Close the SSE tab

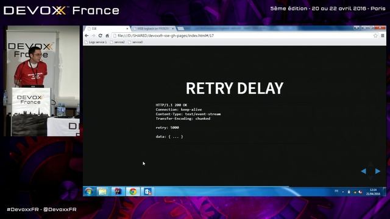(x=127, y=29)
